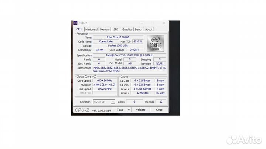Open the Socket #1 selection dropdown

coord(104,102)
